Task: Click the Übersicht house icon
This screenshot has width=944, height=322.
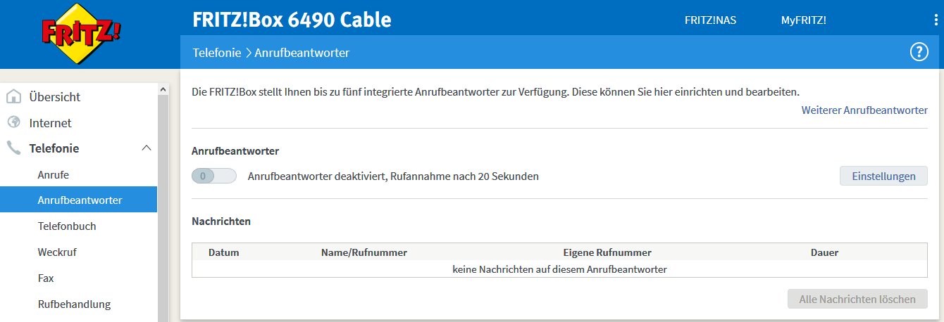Action: click(14, 97)
